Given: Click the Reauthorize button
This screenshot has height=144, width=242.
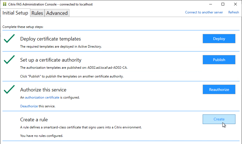Looking at the screenshot, I should 219,90.
